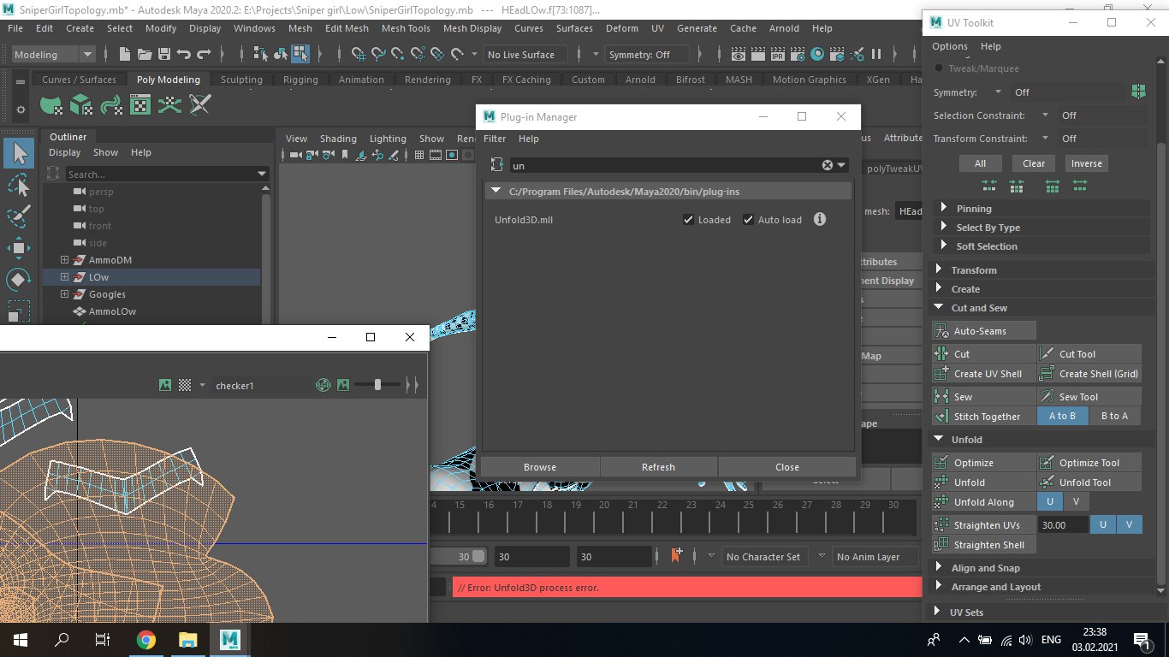Click the New Scene icon

coord(125,55)
